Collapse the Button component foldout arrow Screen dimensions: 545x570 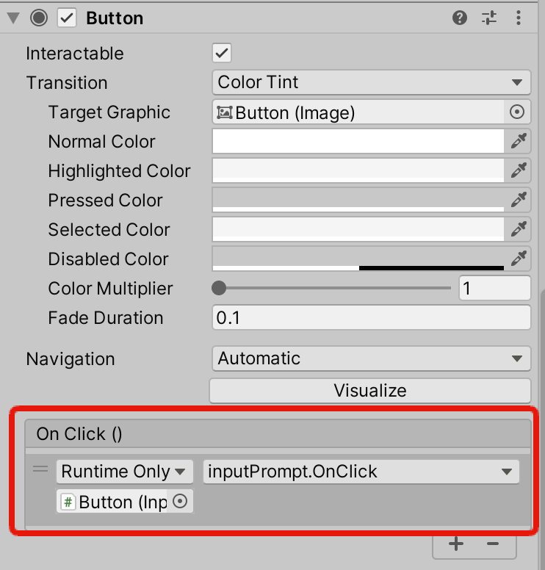coord(12,18)
